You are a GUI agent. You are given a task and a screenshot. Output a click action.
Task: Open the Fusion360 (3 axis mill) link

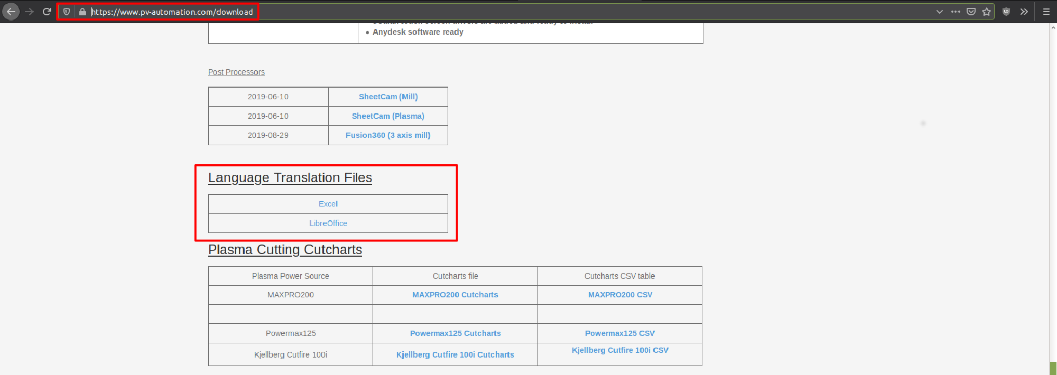pos(388,135)
